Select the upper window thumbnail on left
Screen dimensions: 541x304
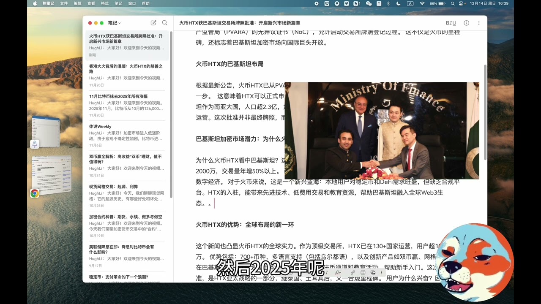coord(46,132)
